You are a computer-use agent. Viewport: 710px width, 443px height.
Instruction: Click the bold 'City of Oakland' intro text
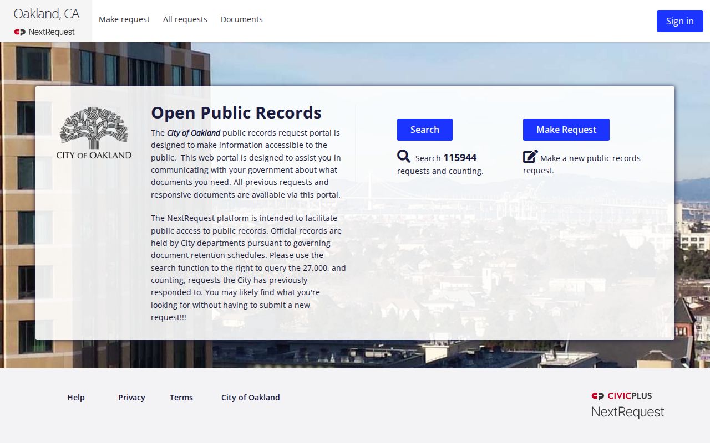pos(194,133)
